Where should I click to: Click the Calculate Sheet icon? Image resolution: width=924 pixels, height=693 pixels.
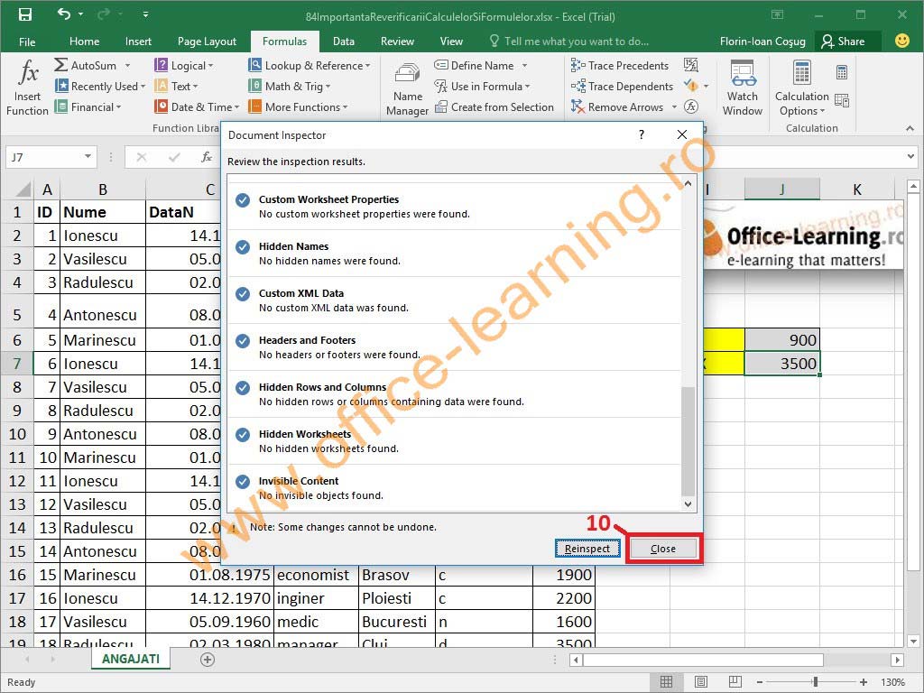tap(842, 100)
